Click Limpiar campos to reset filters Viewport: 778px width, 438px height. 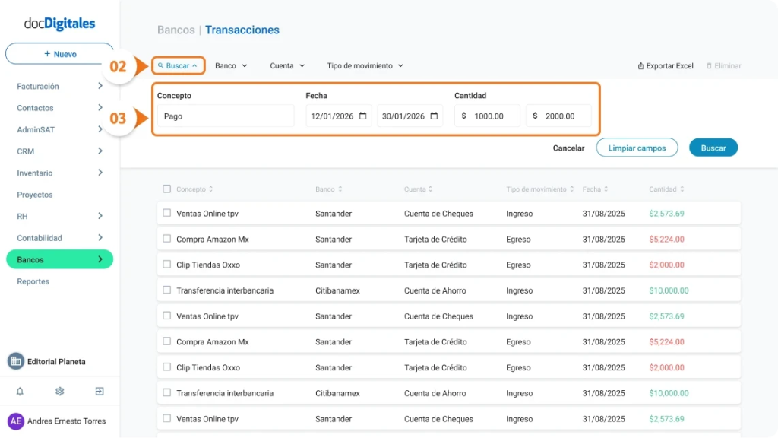click(x=637, y=148)
